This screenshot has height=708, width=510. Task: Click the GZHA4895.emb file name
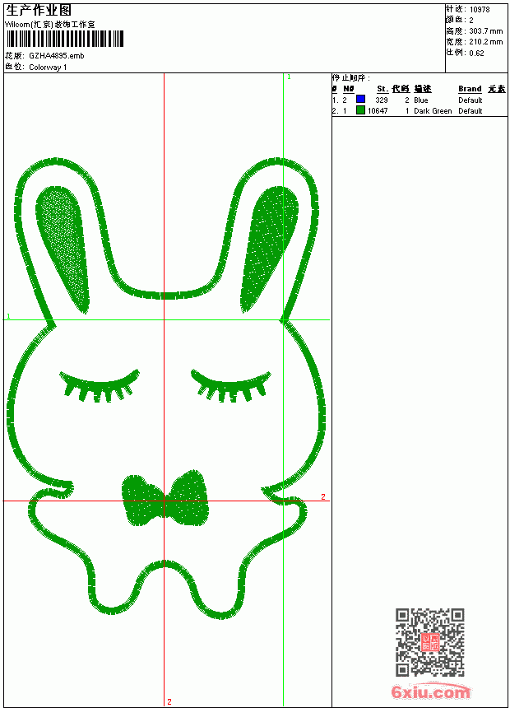[57, 55]
